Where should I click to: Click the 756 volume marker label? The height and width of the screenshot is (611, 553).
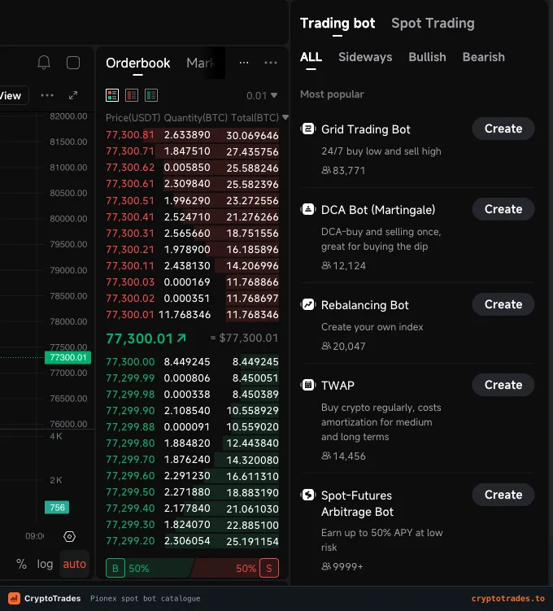click(57, 508)
